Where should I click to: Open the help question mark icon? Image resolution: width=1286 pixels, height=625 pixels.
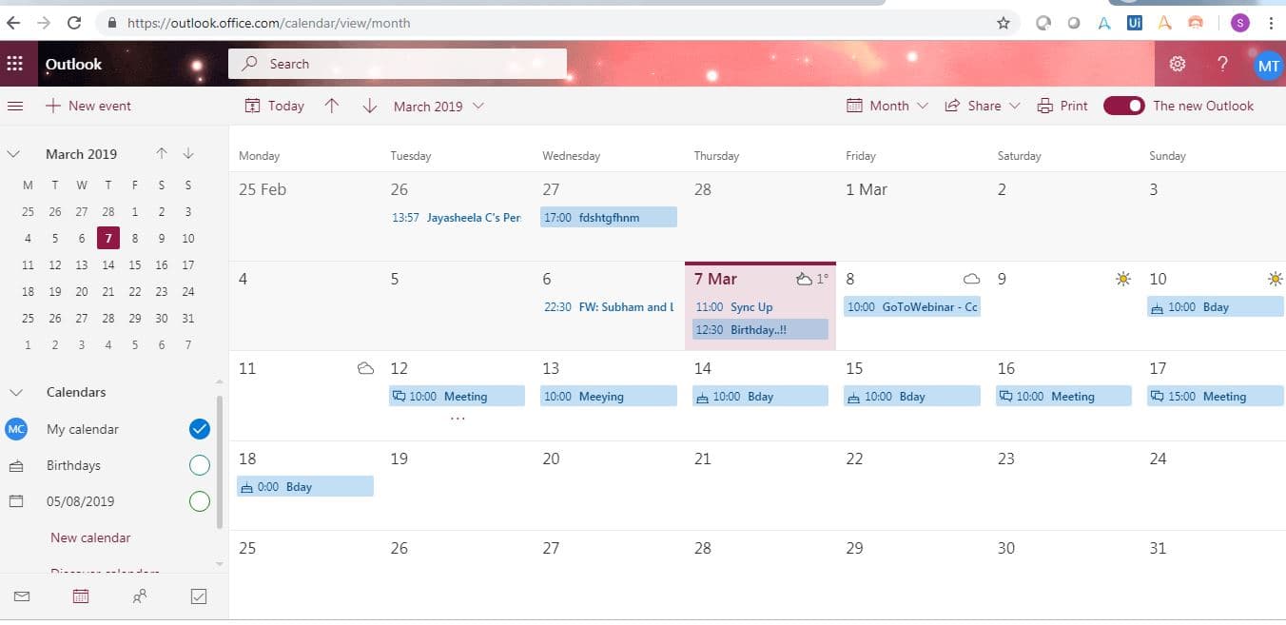point(1223,64)
